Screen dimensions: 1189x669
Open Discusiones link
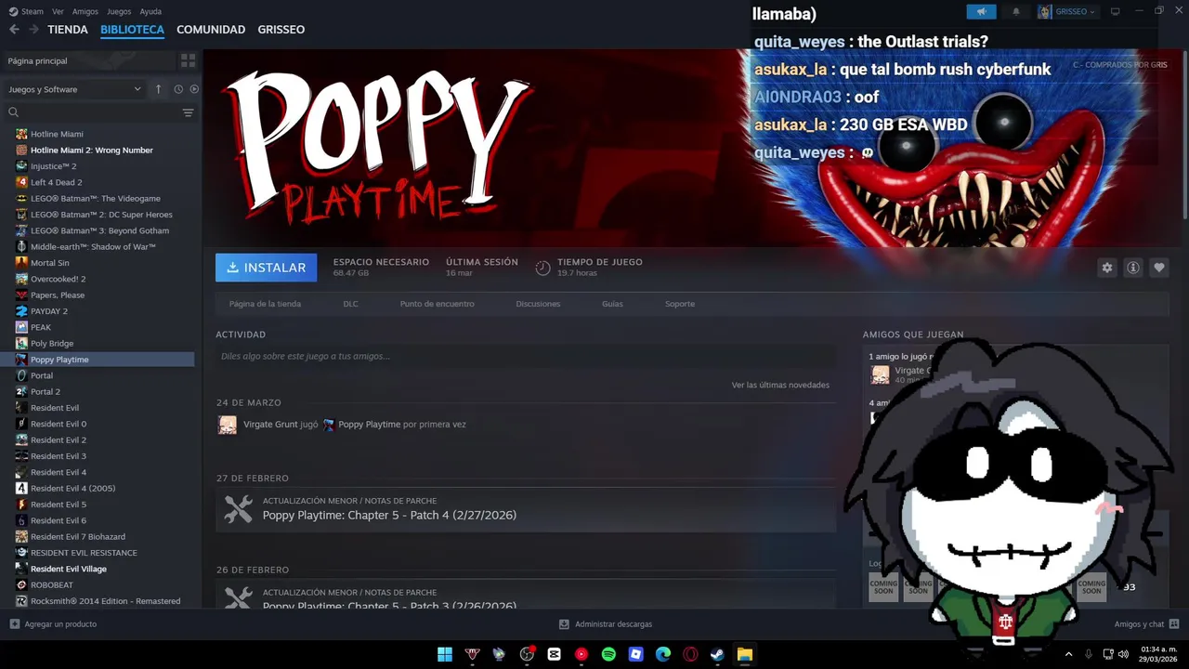click(538, 304)
